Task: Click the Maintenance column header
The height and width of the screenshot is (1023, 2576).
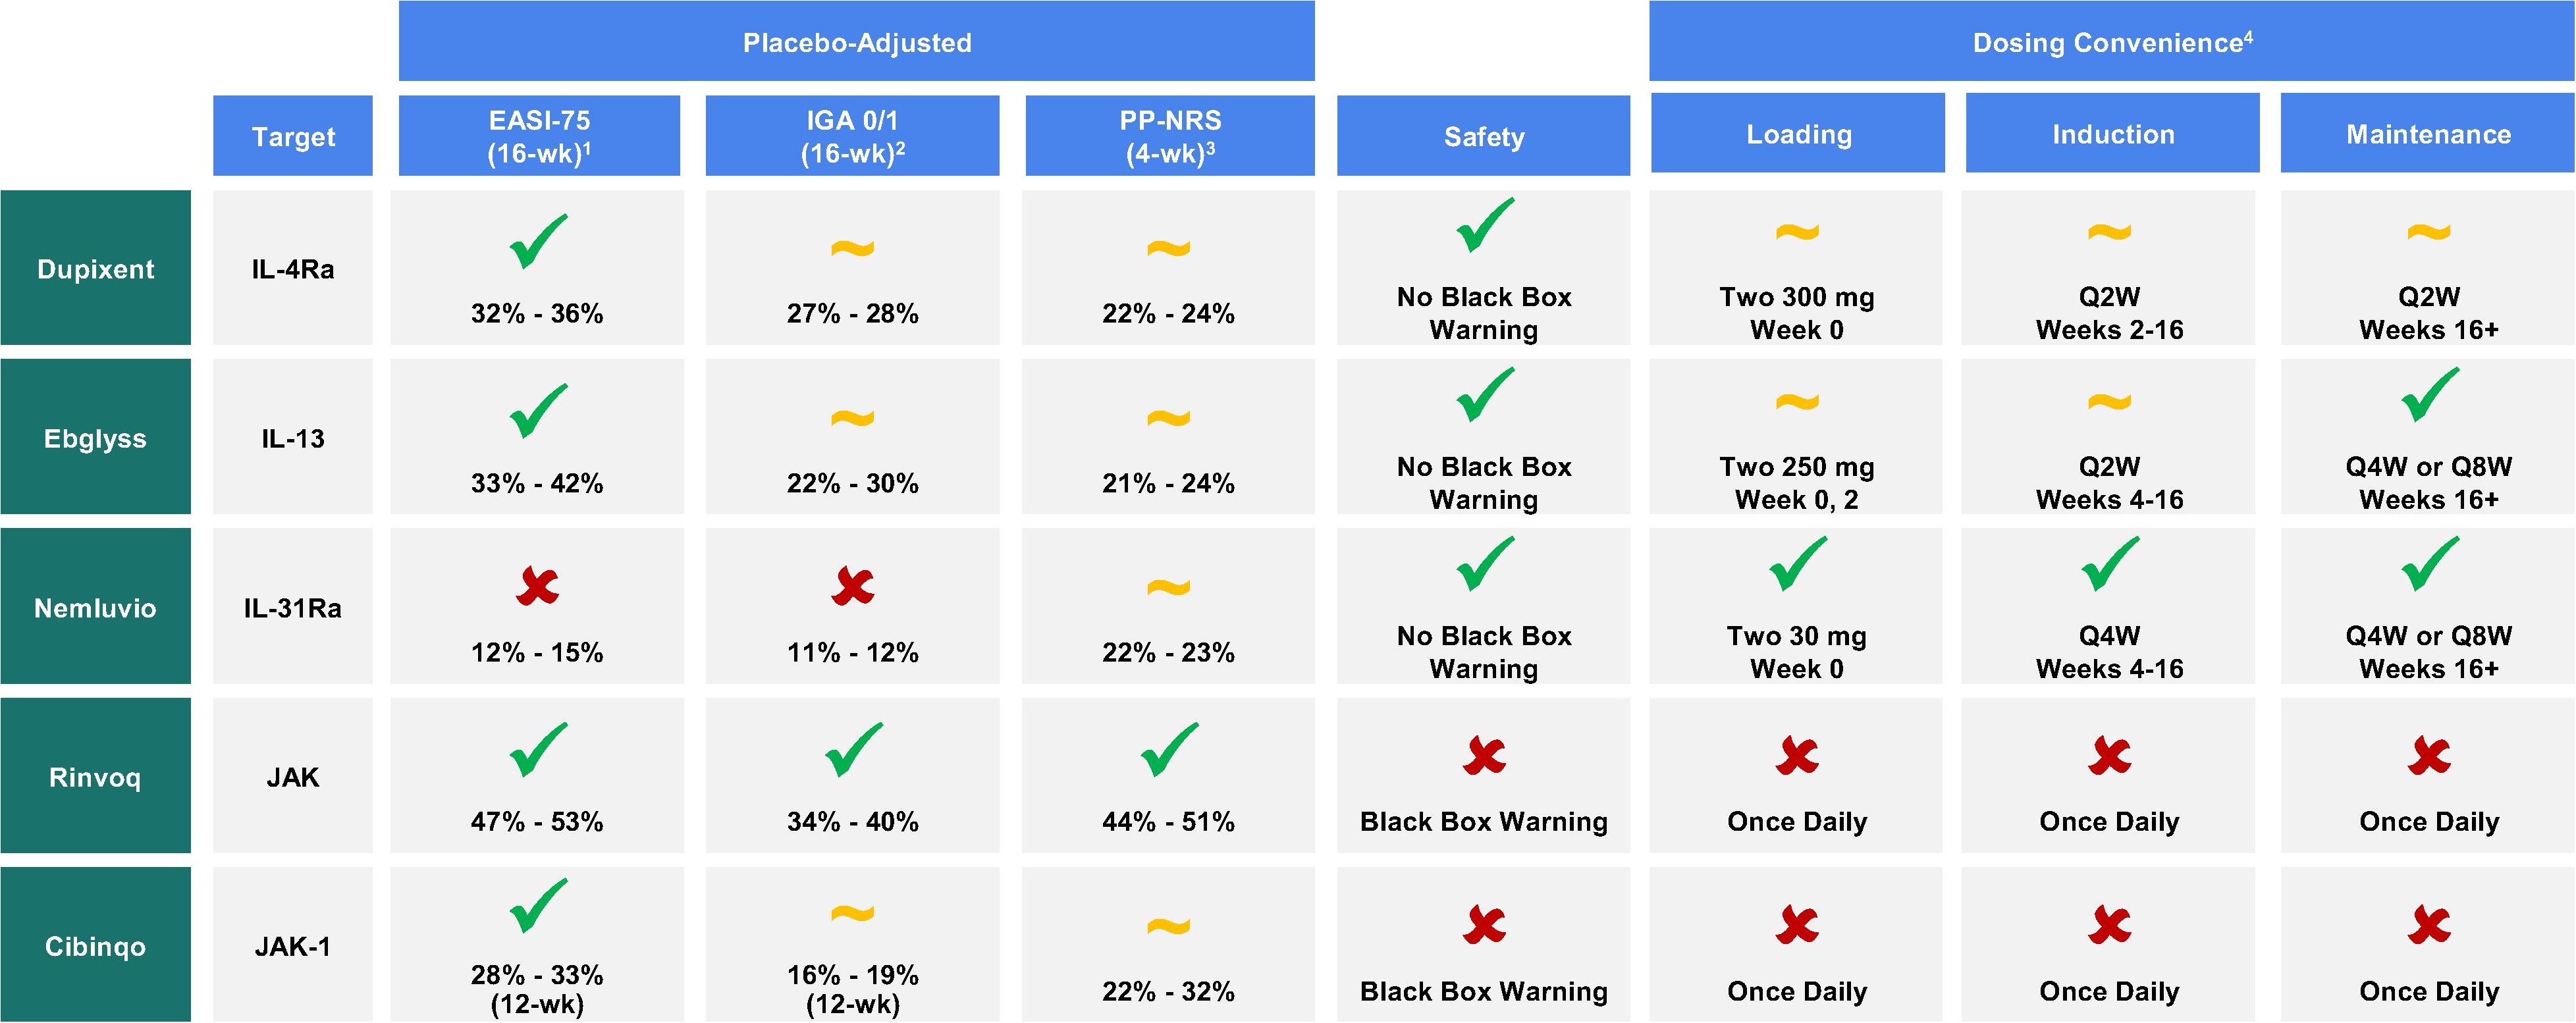Action: pos(2428,133)
